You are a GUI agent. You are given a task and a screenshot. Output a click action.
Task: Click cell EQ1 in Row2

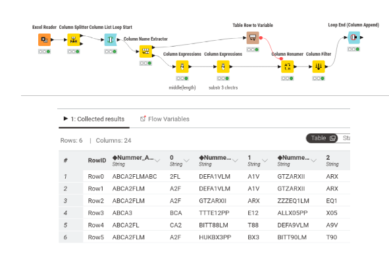(x=332, y=200)
